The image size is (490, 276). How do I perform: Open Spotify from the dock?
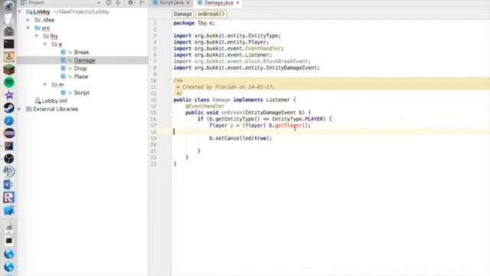coord(8,82)
